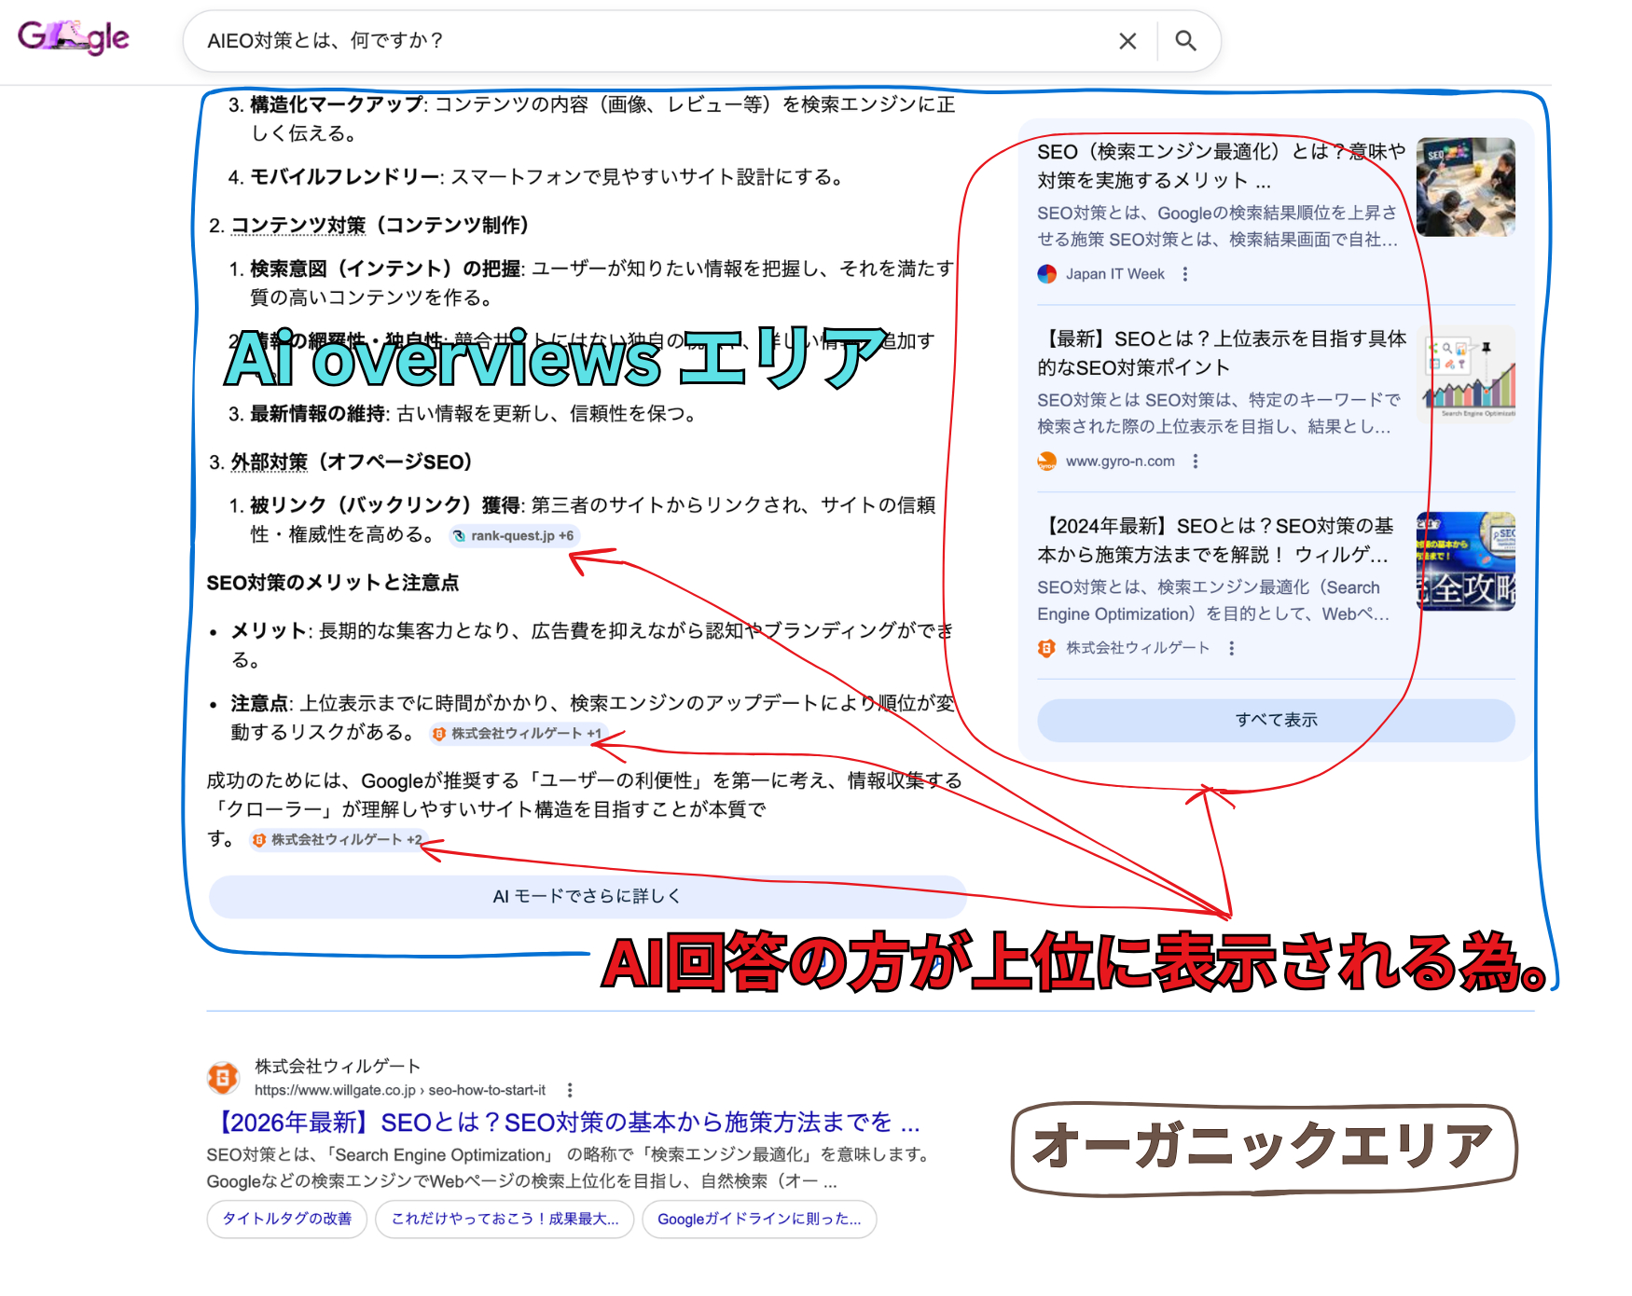Screen dimensions: 1632x1296
Task: Click the 株式会社ウィルゲート shield favicon on the third card
Action: [x=1046, y=647]
